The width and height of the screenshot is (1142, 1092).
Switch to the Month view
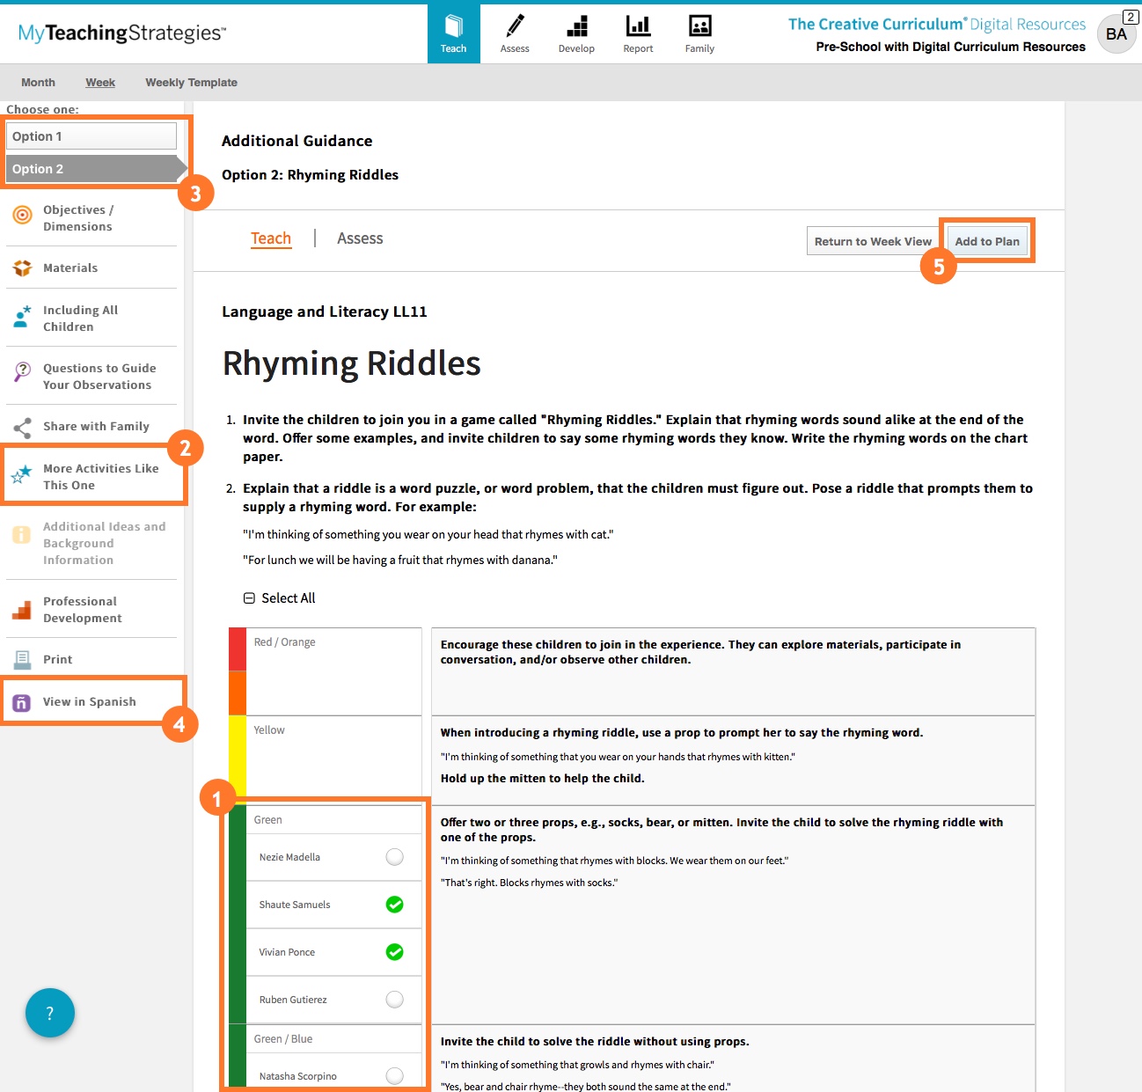(38, 83)
